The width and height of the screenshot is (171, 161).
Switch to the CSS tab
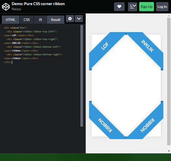tap(27, 20)
